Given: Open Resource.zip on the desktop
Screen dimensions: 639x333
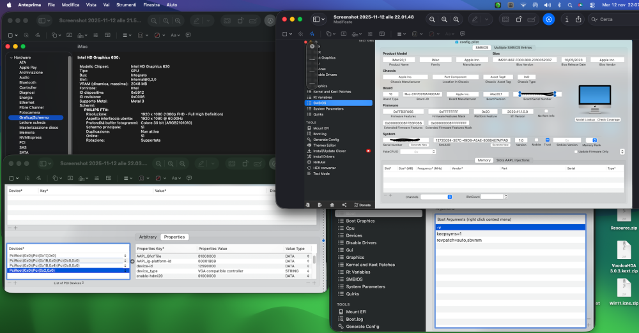Looking at the screenshot, I should 624,218.
